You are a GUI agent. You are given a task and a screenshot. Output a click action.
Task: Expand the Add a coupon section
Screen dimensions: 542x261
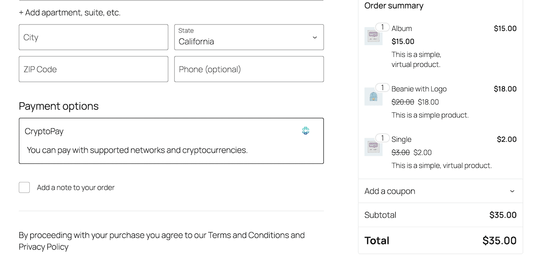[x=440, y=191]
